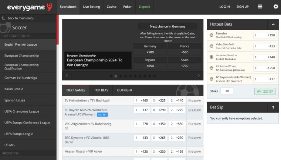This screenshot has width=281, height=160.
Task: Select the third carousel pagination dot
Action: [x=121, y=76]
